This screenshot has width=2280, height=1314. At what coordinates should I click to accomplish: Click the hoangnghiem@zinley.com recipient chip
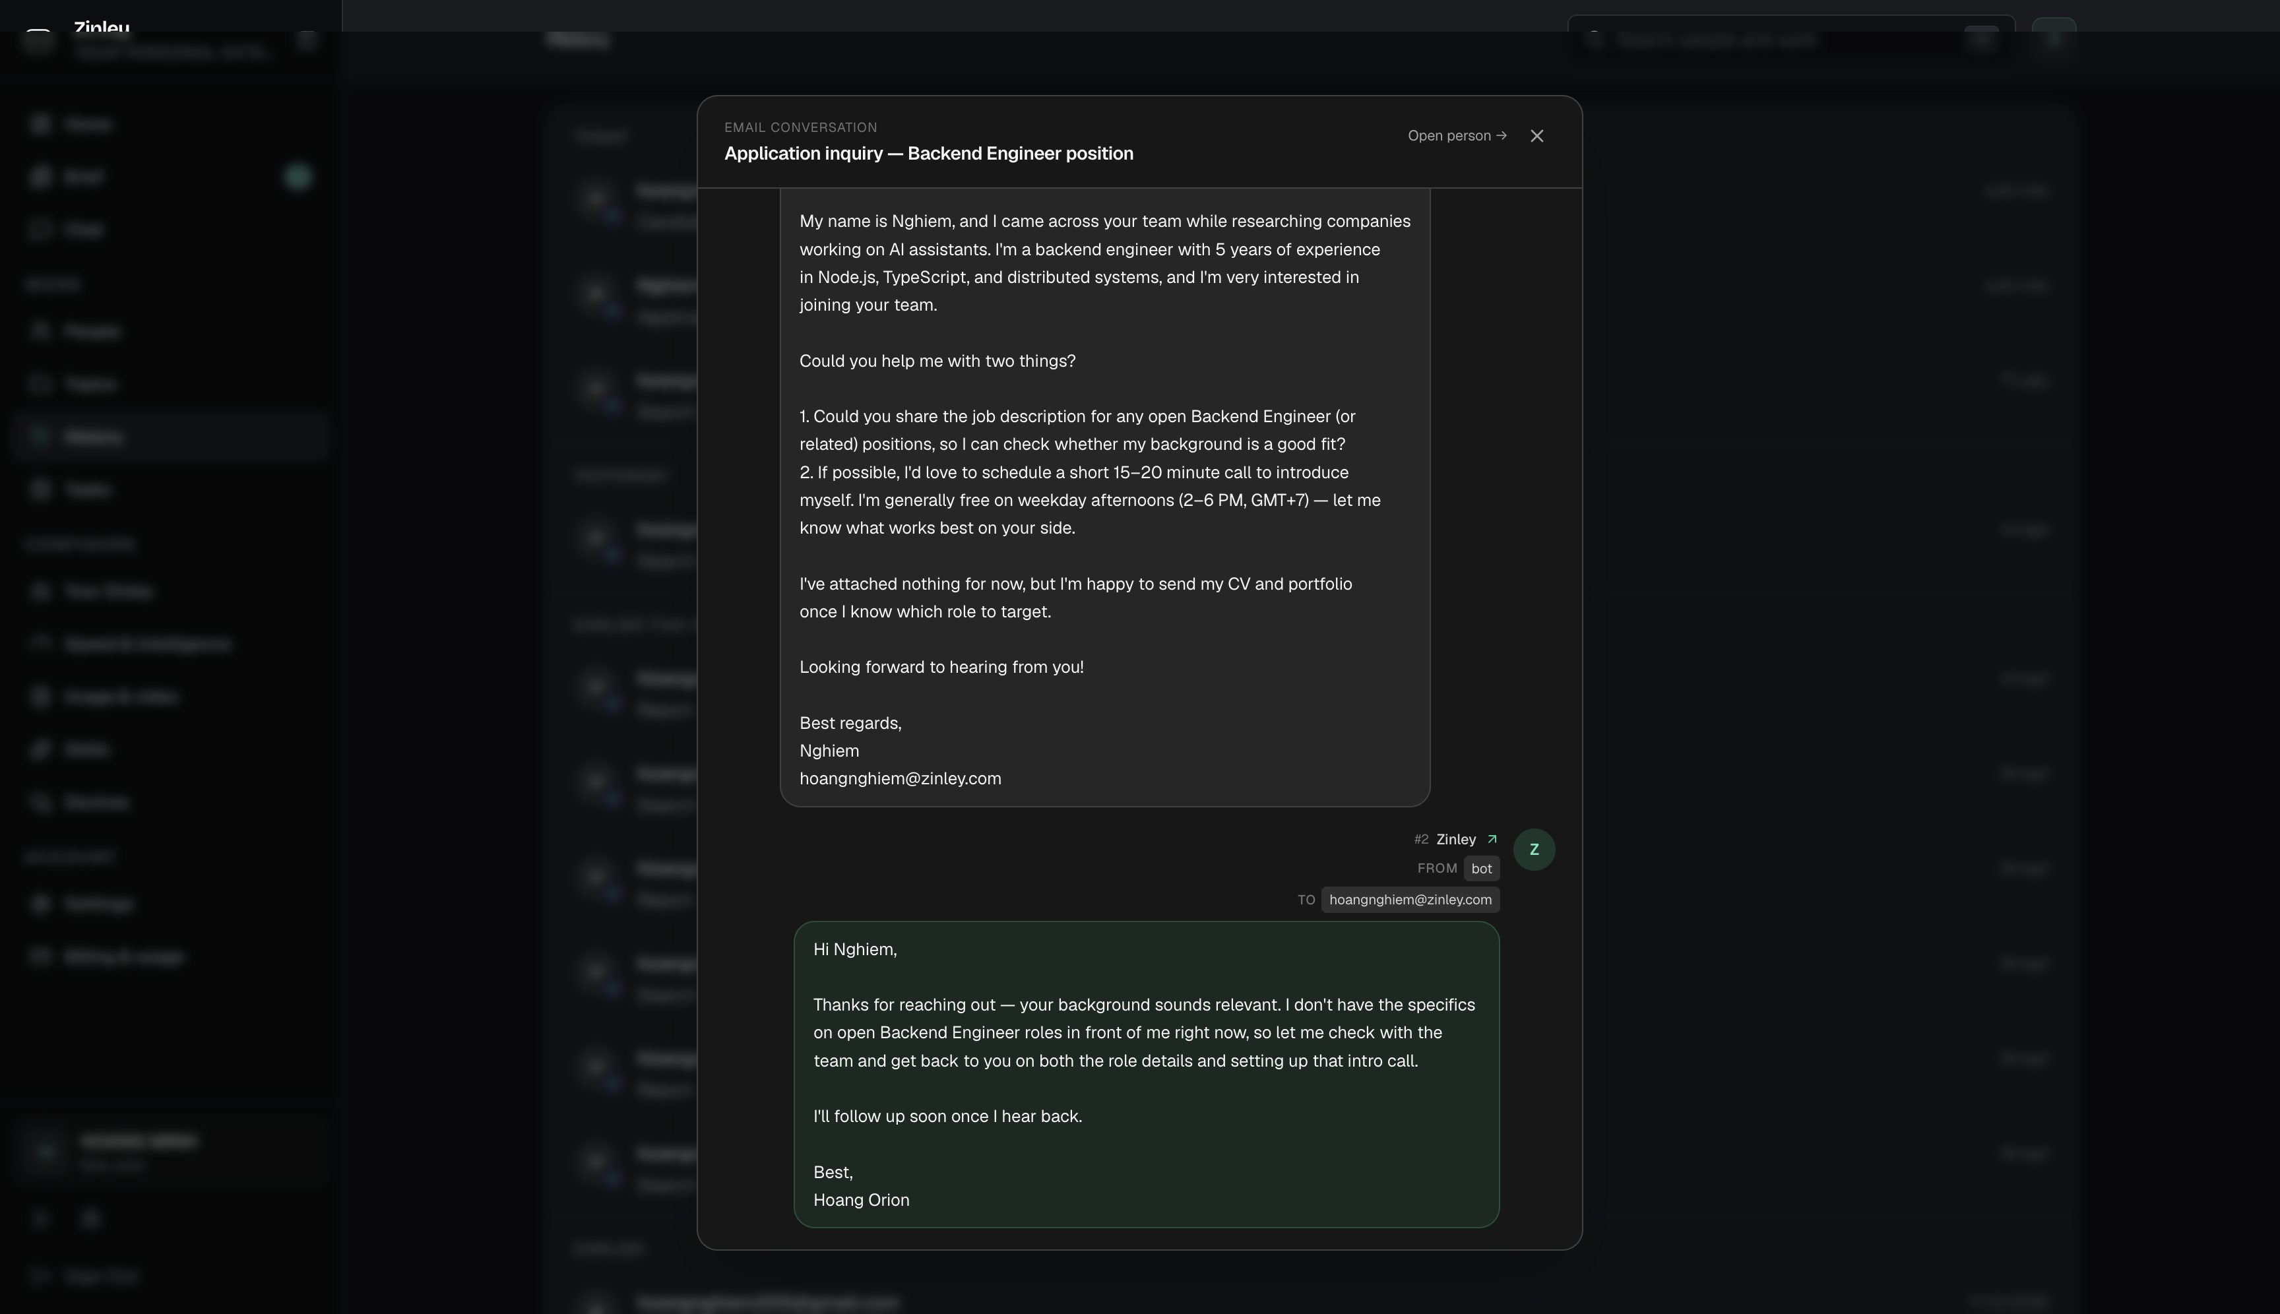[x=1410, y=900]
